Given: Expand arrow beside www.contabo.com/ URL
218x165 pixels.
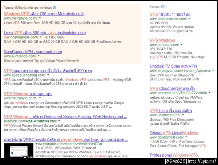Looking at the screenshot, I should pos(181,44).
